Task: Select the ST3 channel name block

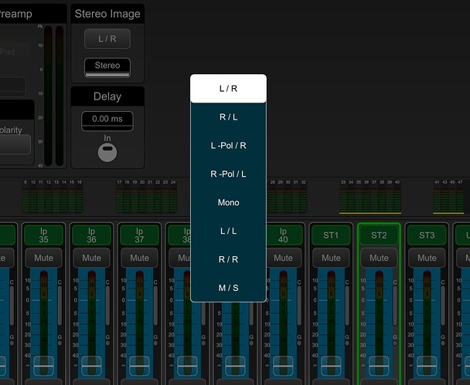Action: (x=427, y=235)
